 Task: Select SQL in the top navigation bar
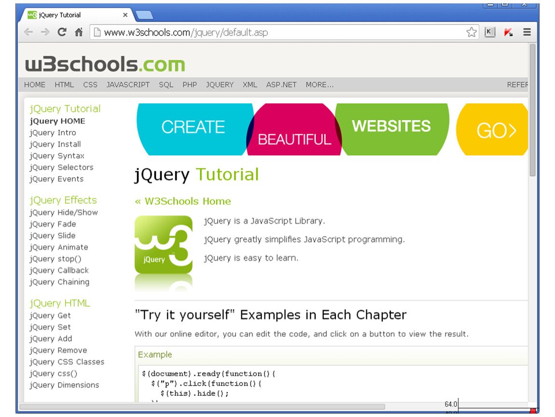(166, 84)
